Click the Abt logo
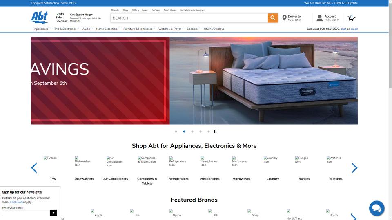 (x=40, y=18)
